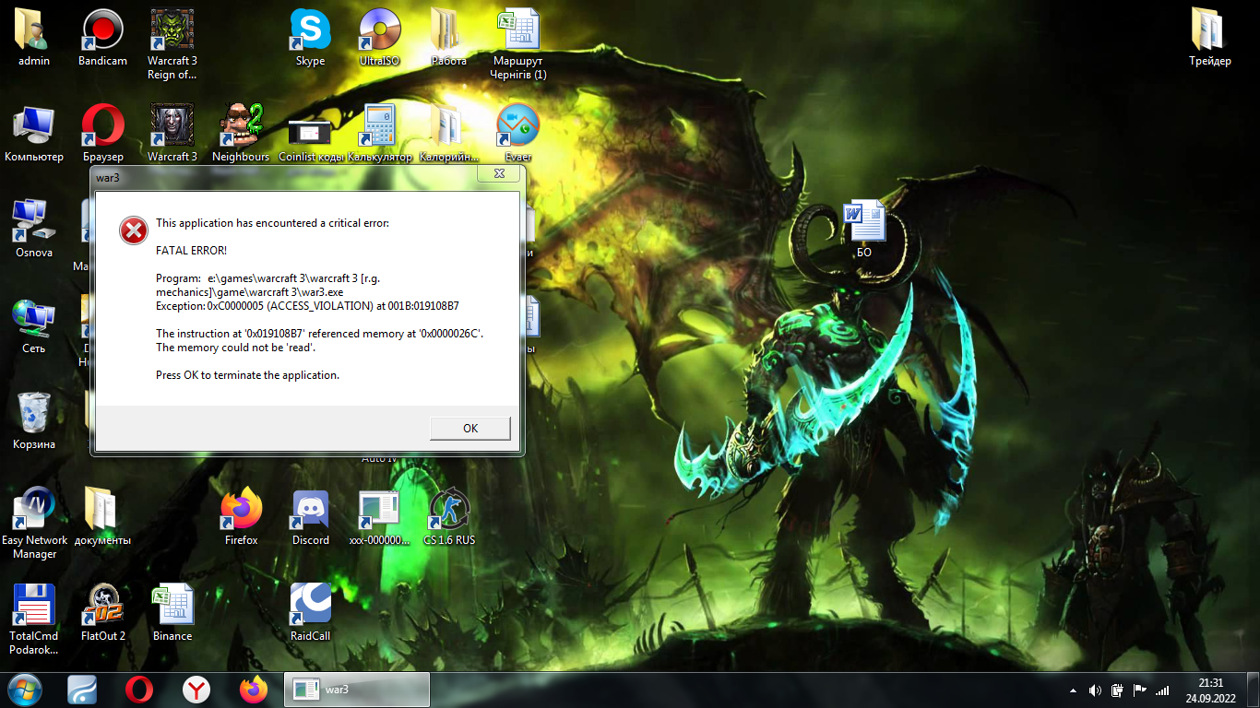Select the Firefox shortcut on the desktop
The image size is (1260, 708).
241,517
